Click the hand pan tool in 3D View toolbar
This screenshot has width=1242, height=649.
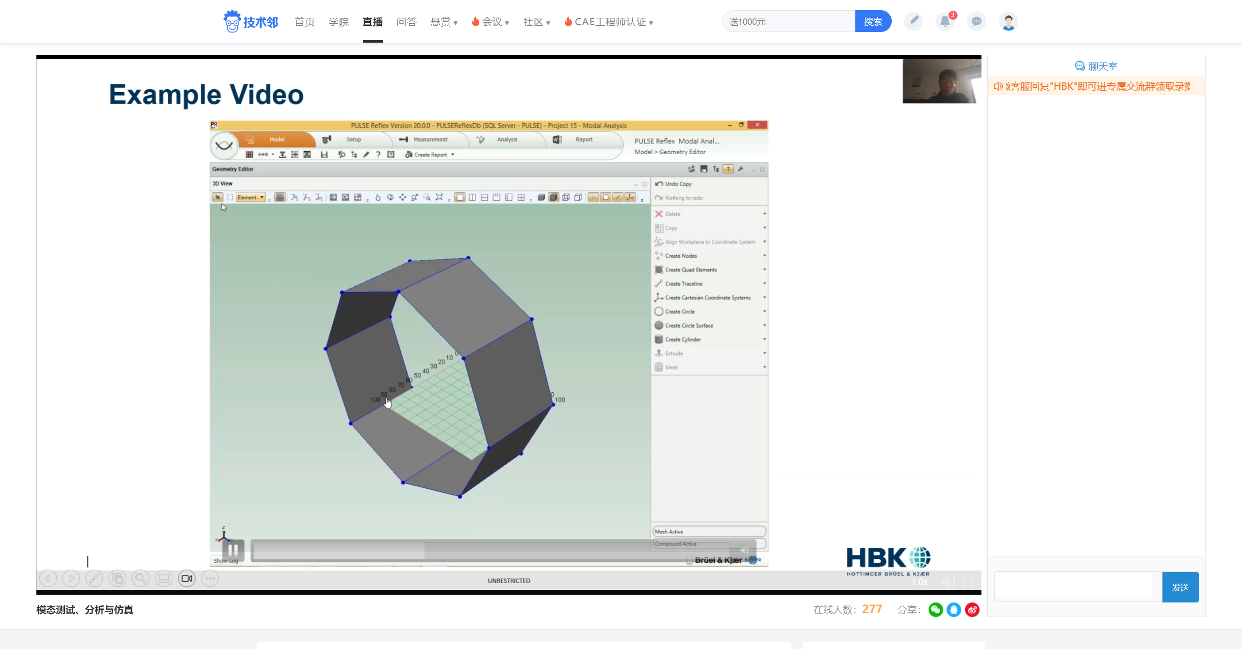click(378, 197)
